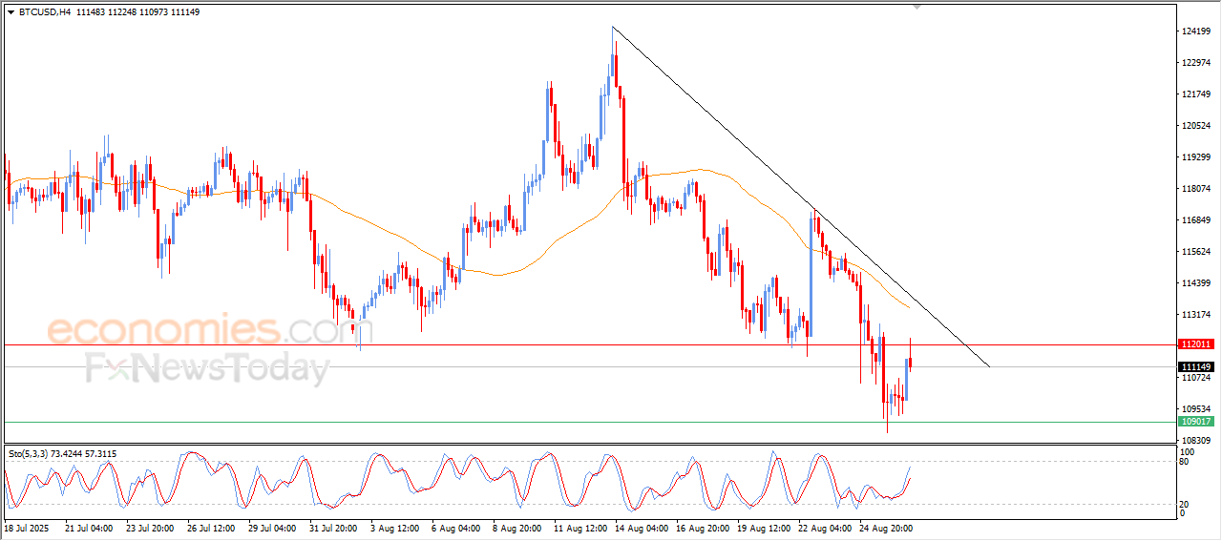Open the dropdown arrow beside BTCUSD,H4

point(11,12)
